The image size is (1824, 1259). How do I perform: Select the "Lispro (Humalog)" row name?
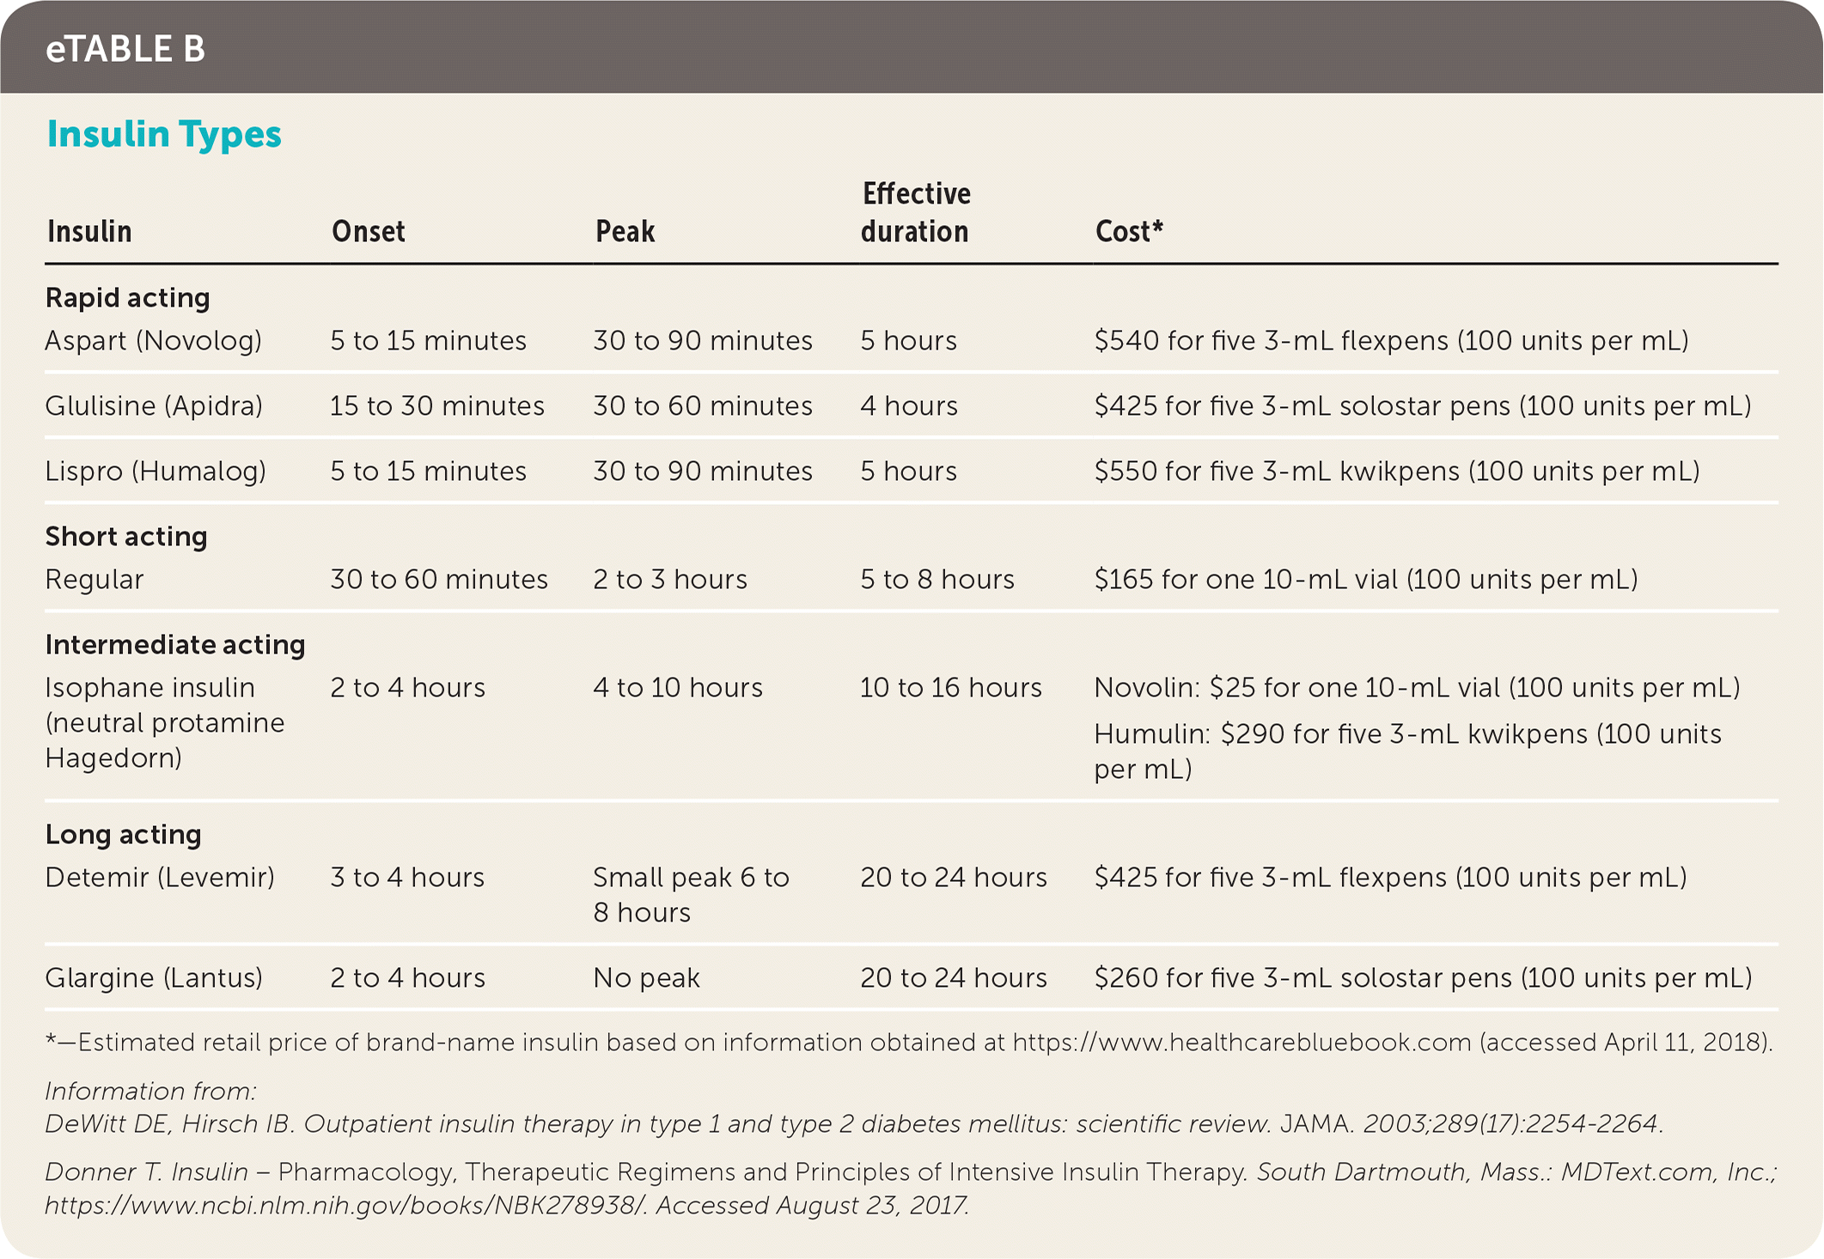click(x=156, y=471)
